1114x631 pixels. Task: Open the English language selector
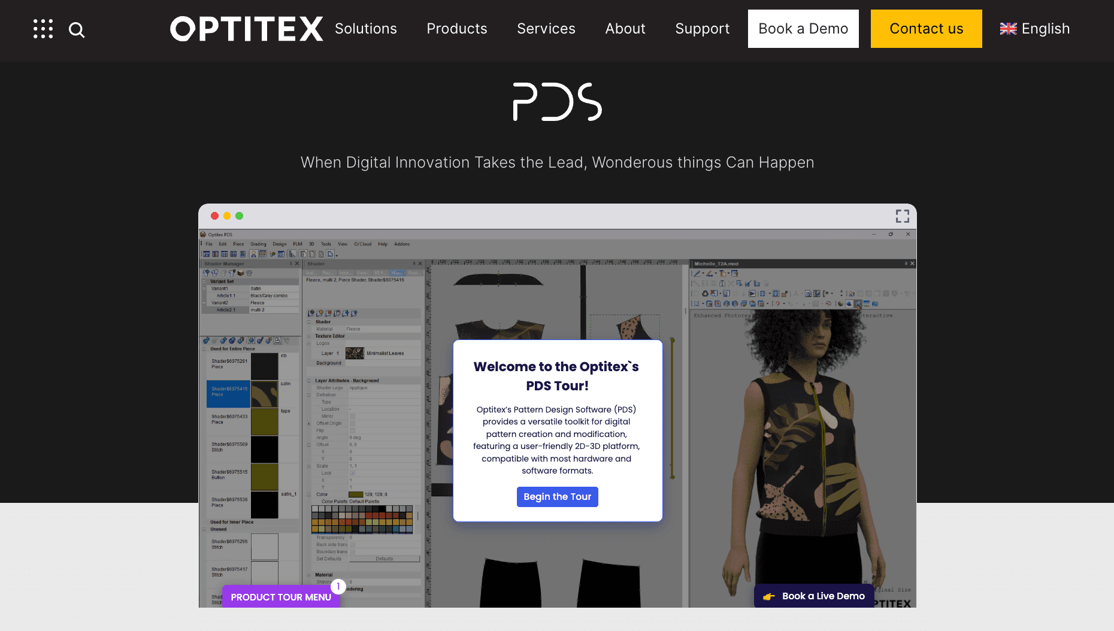1035,29
